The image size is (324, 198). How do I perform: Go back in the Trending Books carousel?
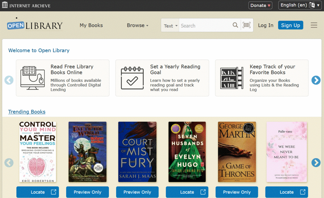tap(9, 163)
